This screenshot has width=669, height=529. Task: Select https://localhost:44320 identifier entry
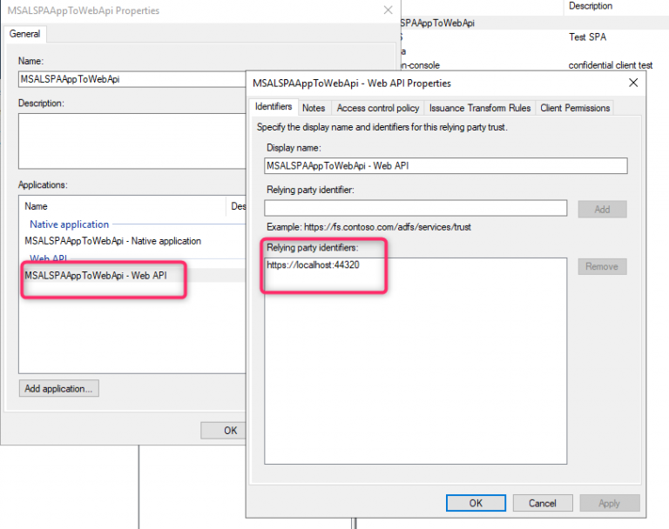point(314,265)
